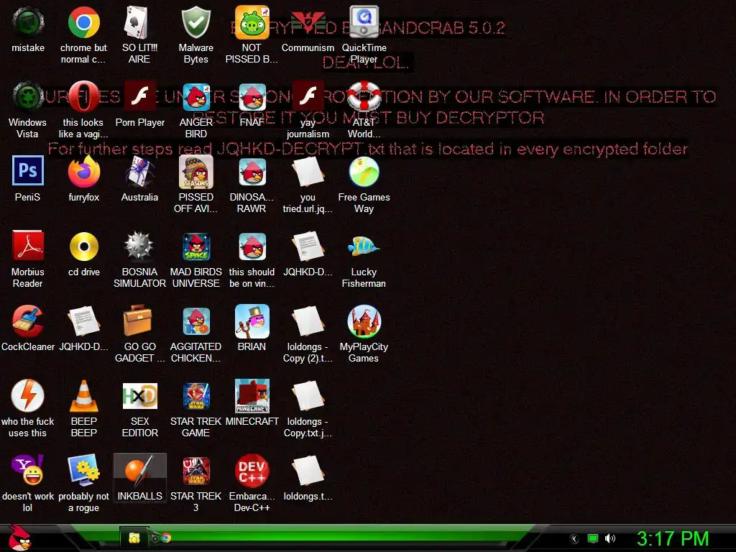Open the 'Windows Vista' recycle bin icon
Screen dimensions: 736x552
coord(28,97)
